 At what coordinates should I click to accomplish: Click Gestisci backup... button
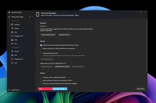point(47,66)
